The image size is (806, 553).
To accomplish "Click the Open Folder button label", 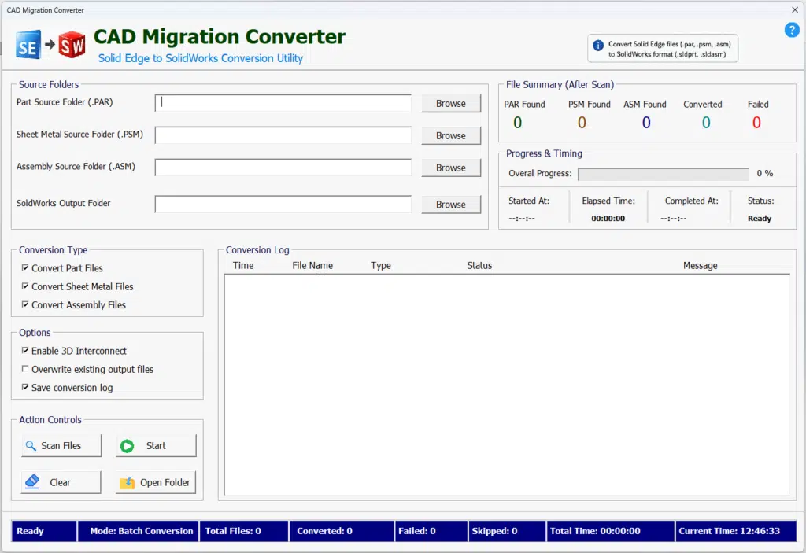I will [x=165, y=482].
